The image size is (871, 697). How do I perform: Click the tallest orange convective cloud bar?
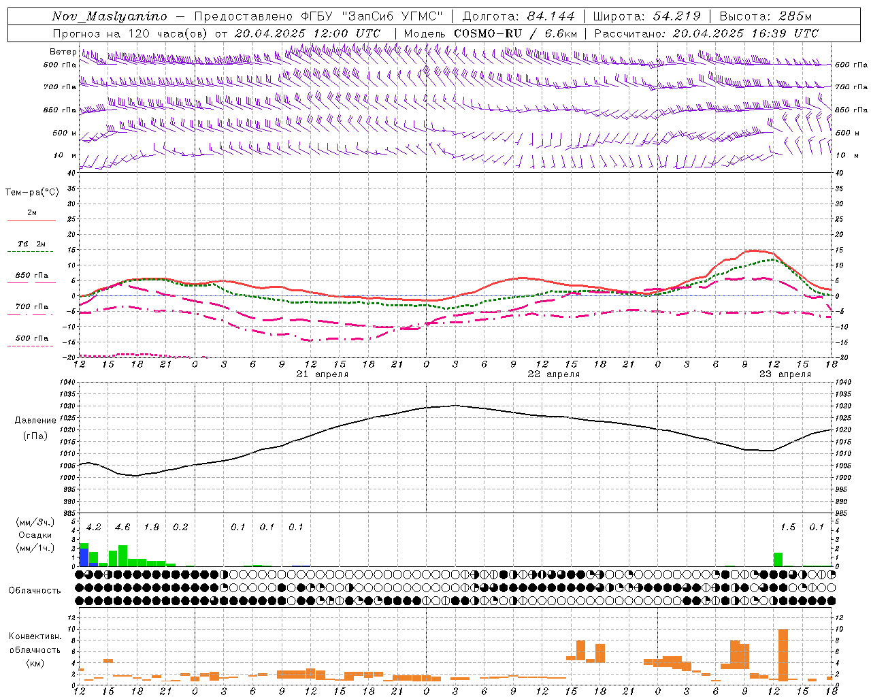783,655
